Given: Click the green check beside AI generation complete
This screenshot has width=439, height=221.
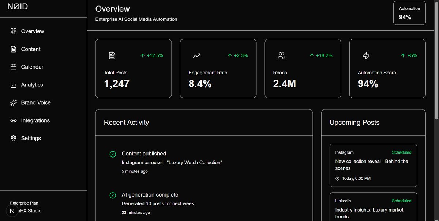Looking at the screenshot, I should (113, 195).
